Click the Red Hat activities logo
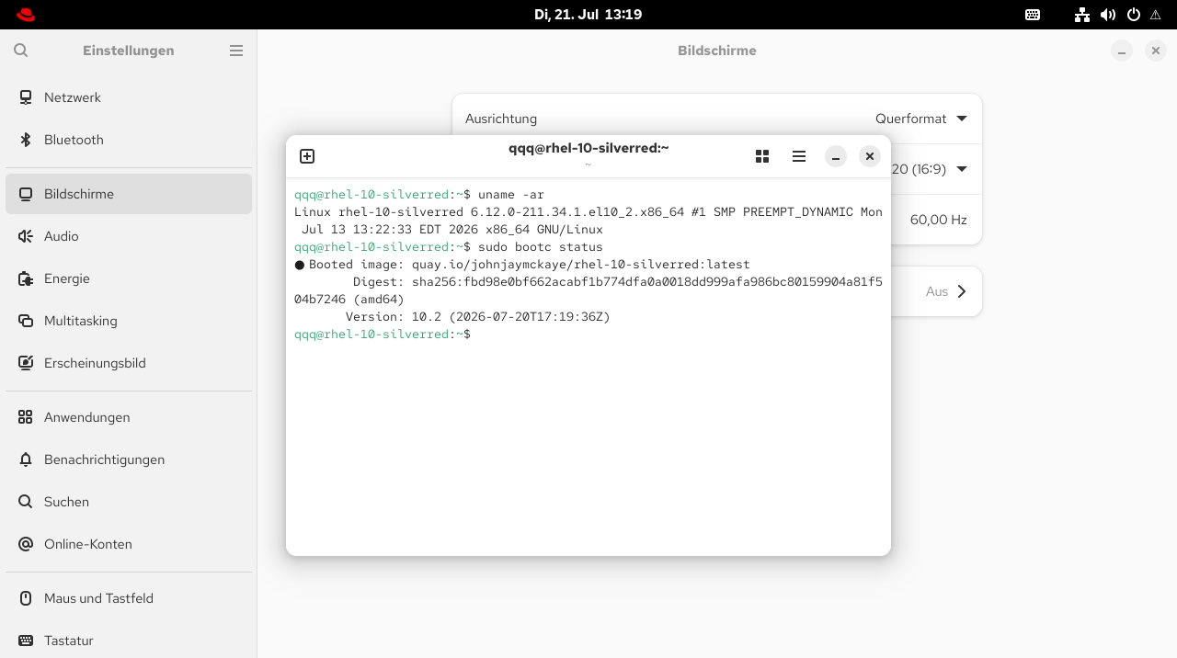Image resolution: width=1177 pixels, height=658 pixels. [26, 14]
